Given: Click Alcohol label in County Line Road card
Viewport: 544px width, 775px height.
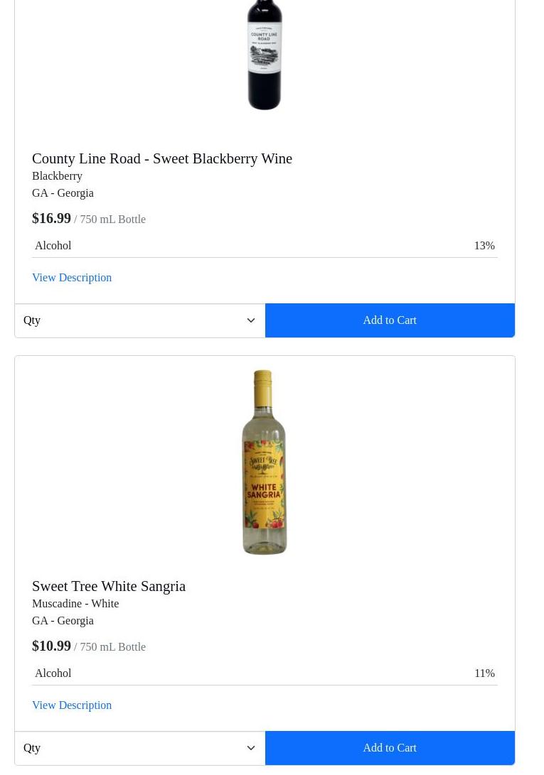Looking at the screenshot, I should pos(53,246).
